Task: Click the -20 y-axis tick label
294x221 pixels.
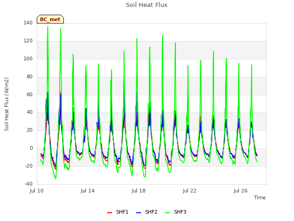Action: 29,166
